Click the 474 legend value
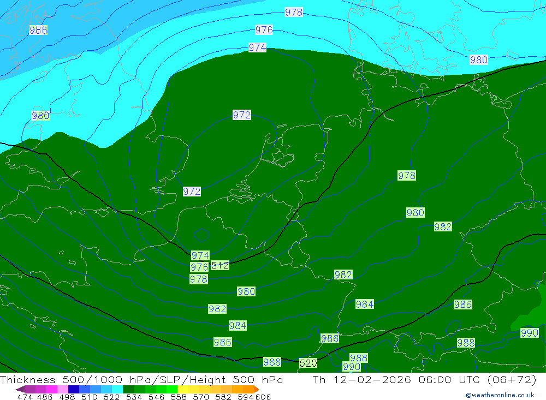546x400 pixels. click(x=25, y=397)
